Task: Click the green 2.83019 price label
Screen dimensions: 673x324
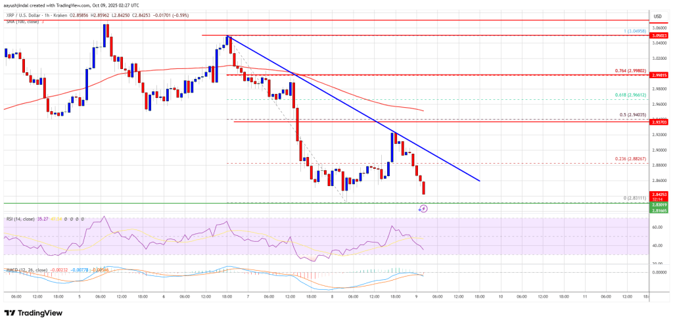Action: pos(658,204)
